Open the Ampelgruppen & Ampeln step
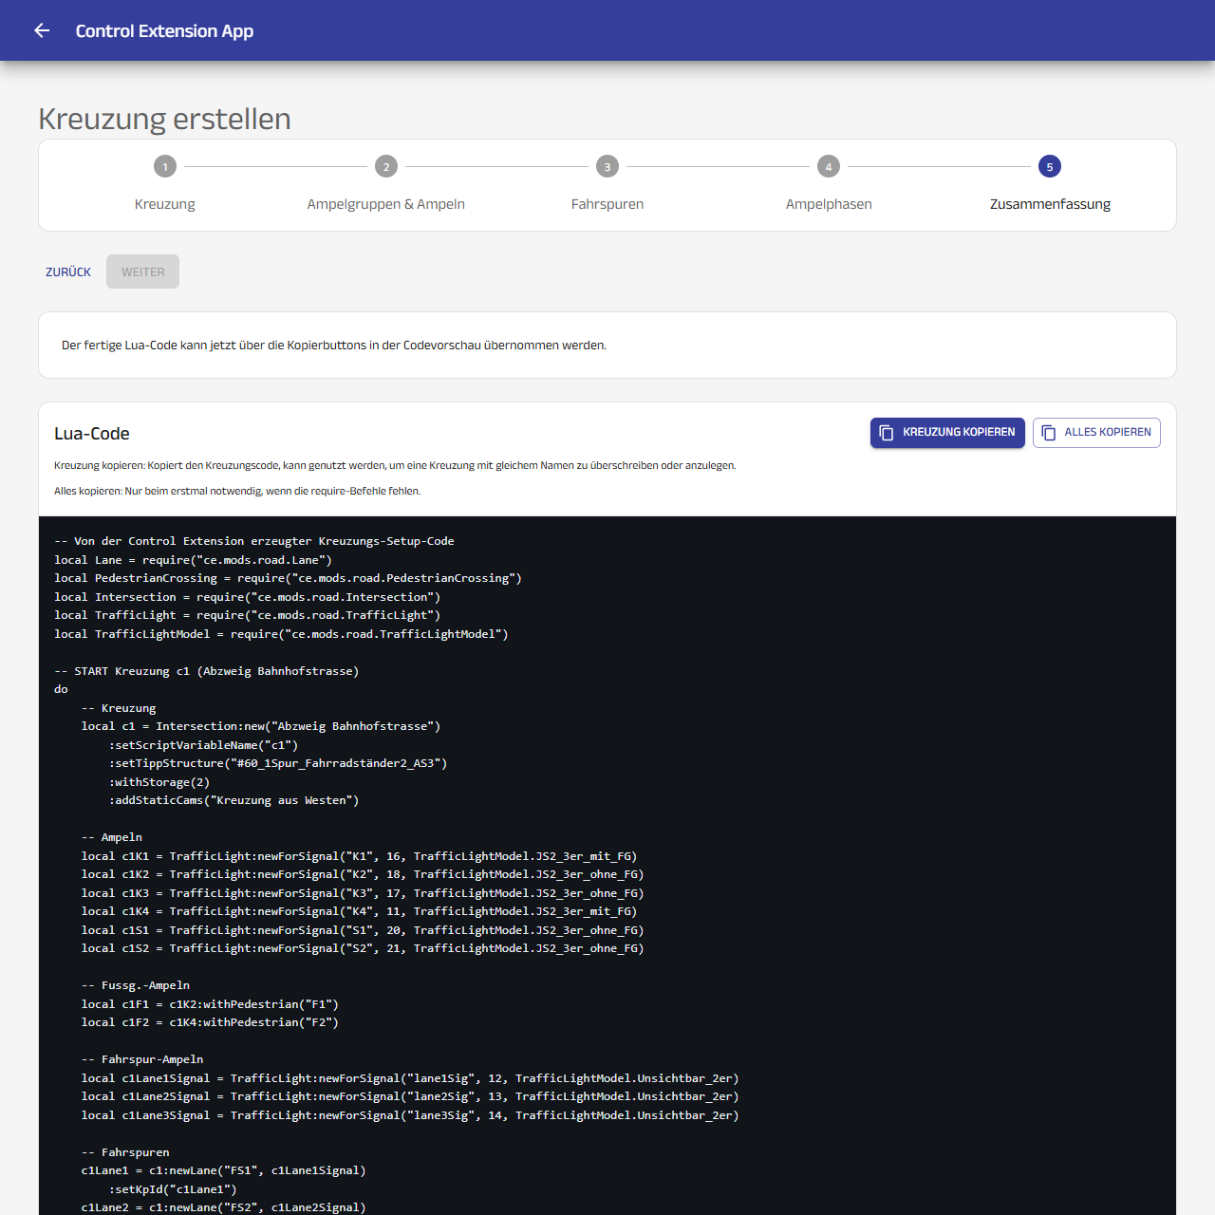 pos(386,204)
